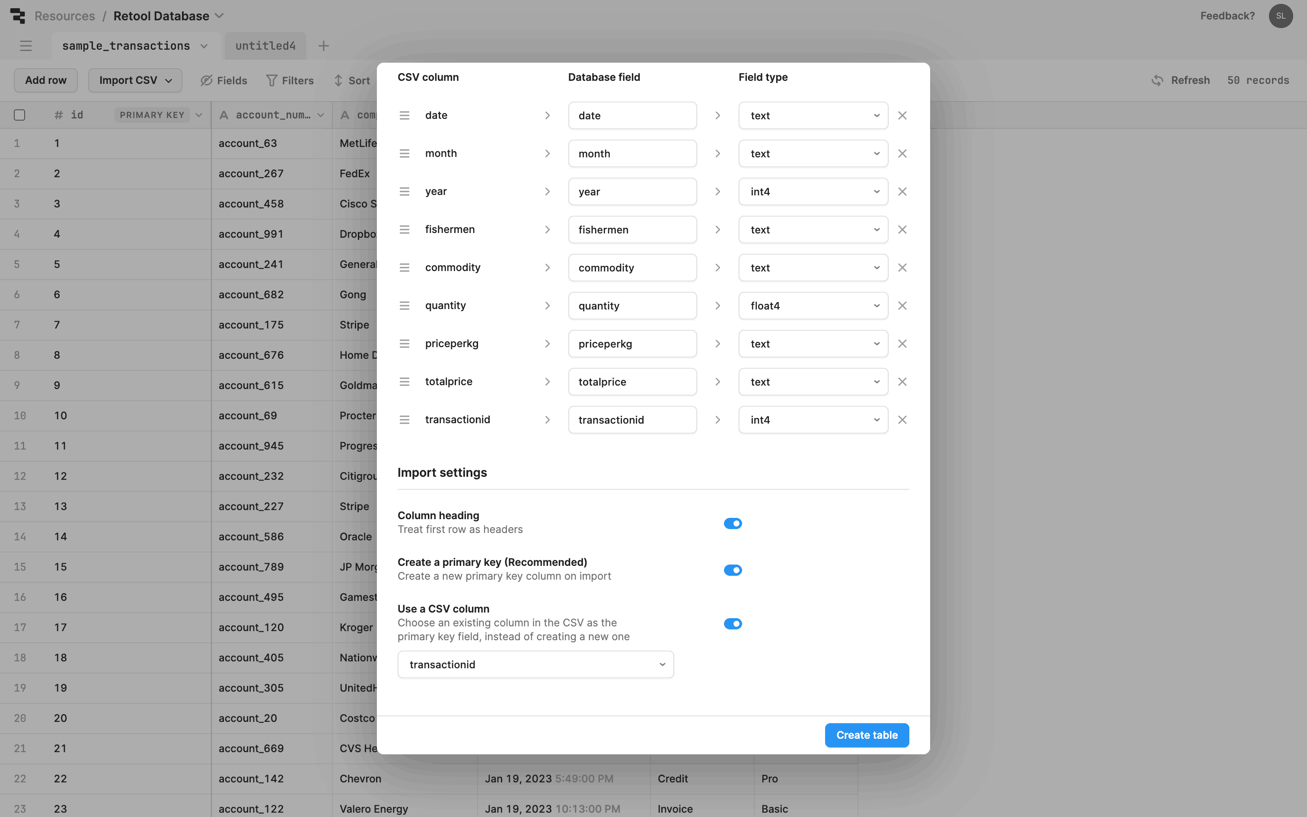Add a new table tab with plus icon

coord(324,46)
